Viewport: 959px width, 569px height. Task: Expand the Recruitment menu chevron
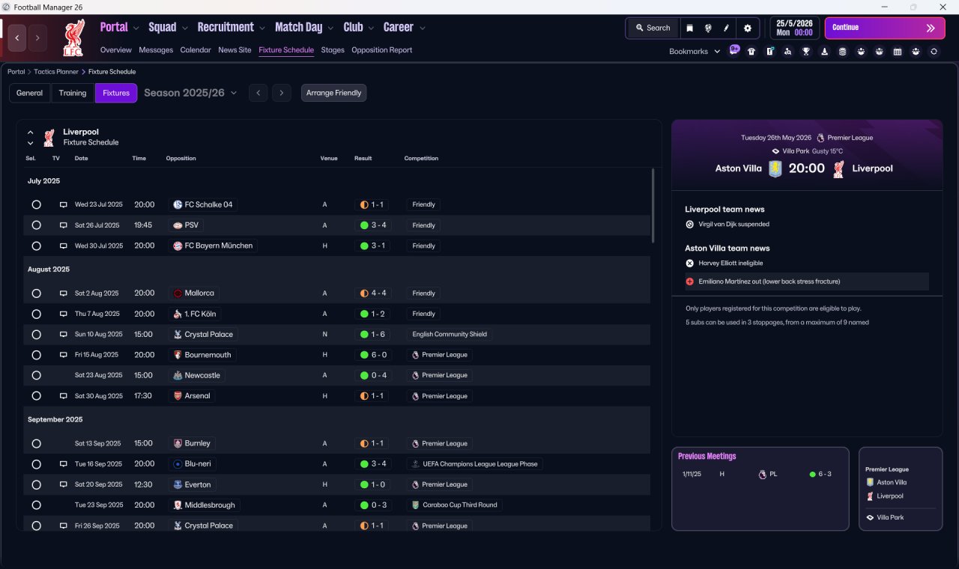pyautogui.click(x=262, y=28)
